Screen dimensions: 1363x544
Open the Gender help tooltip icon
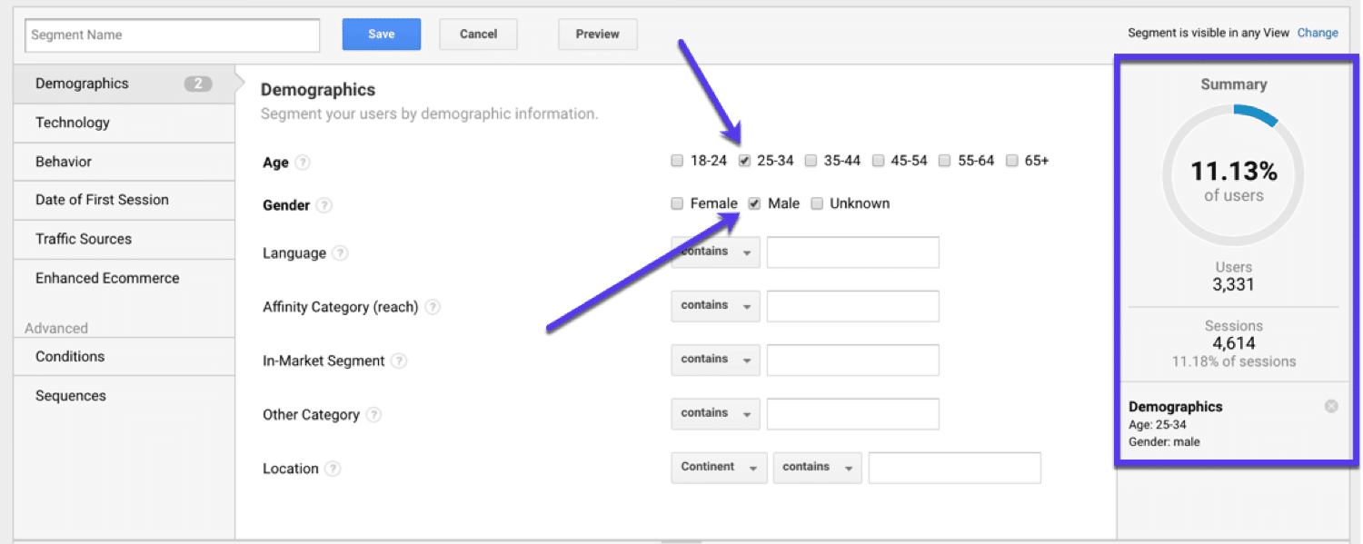click(x=325, y=204)
